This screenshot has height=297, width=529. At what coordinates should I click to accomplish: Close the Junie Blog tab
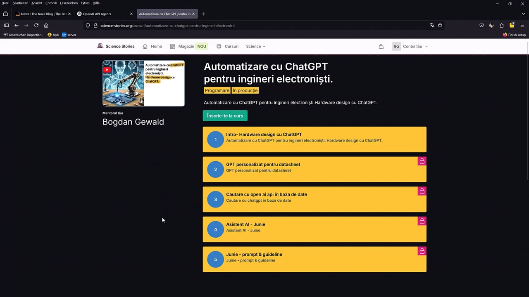[x=69, y=14]
